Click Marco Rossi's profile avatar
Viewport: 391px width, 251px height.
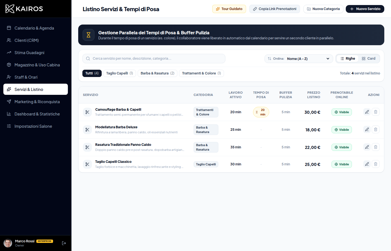point(8,243)
